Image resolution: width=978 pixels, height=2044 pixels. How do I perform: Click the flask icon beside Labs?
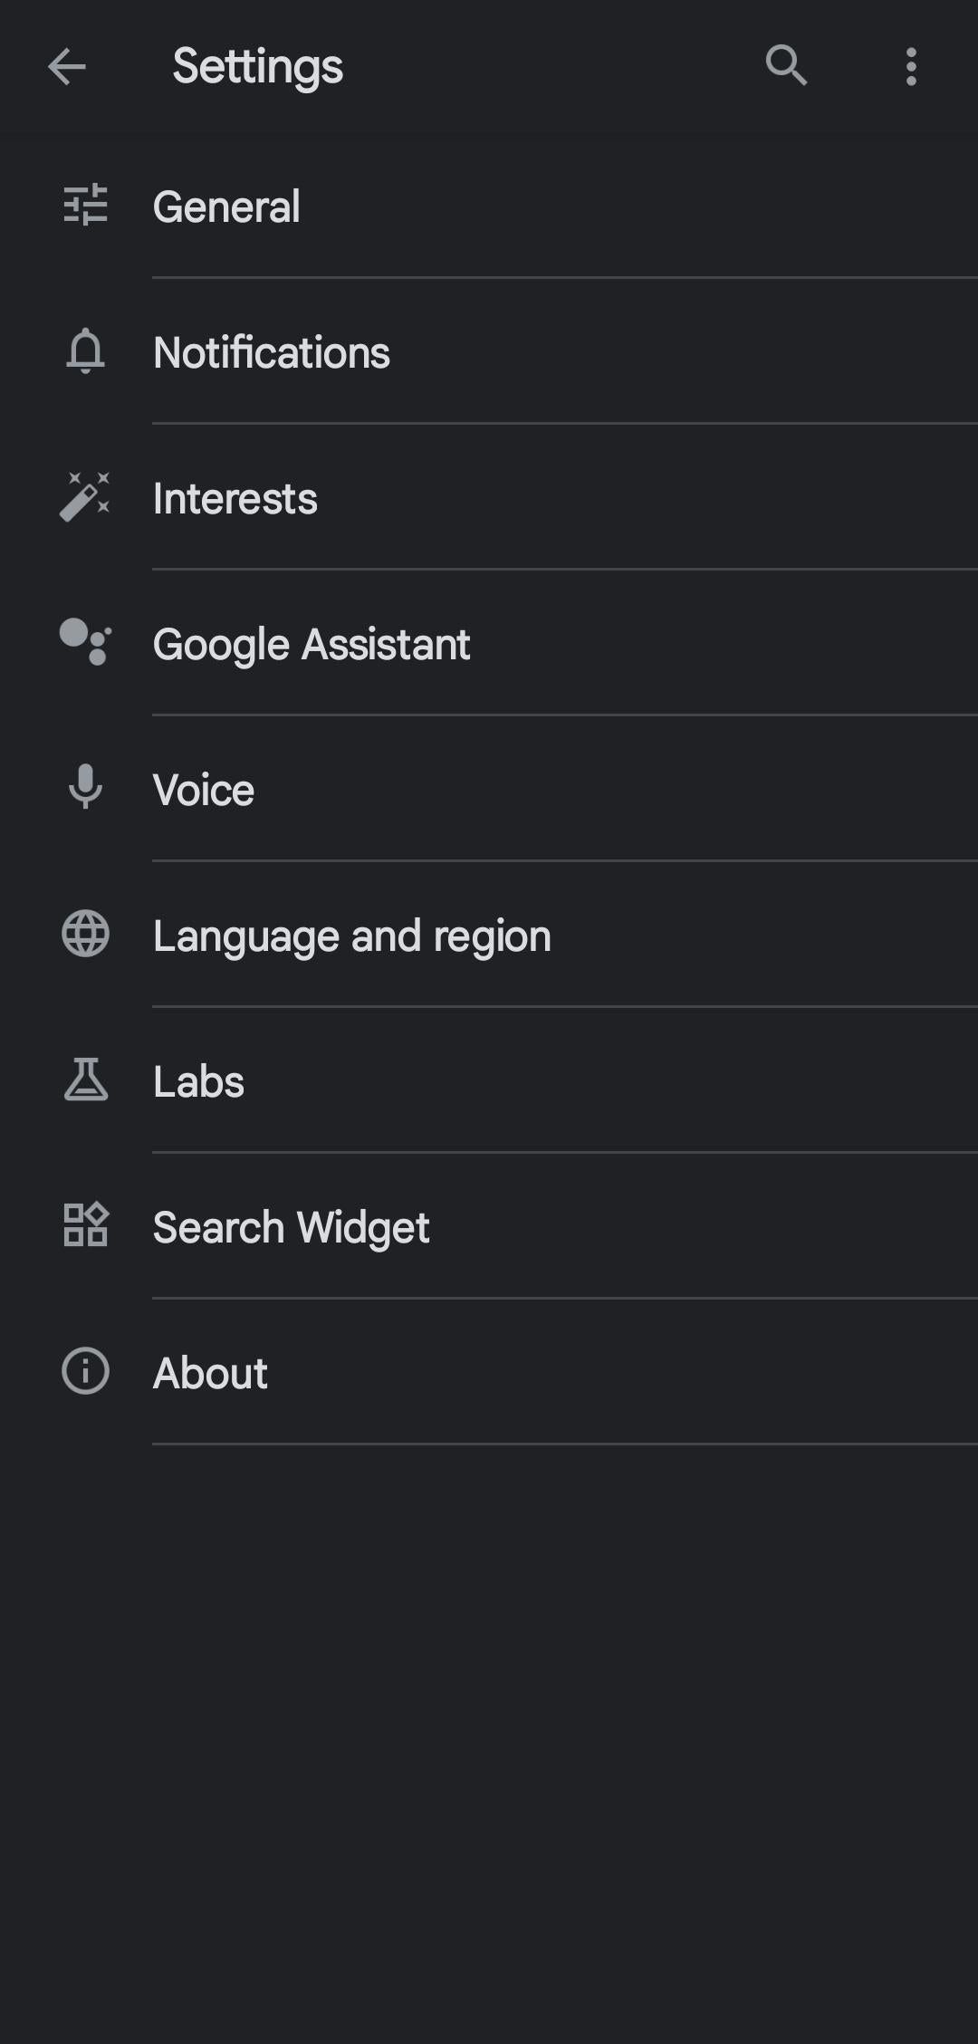point(86,1080)
